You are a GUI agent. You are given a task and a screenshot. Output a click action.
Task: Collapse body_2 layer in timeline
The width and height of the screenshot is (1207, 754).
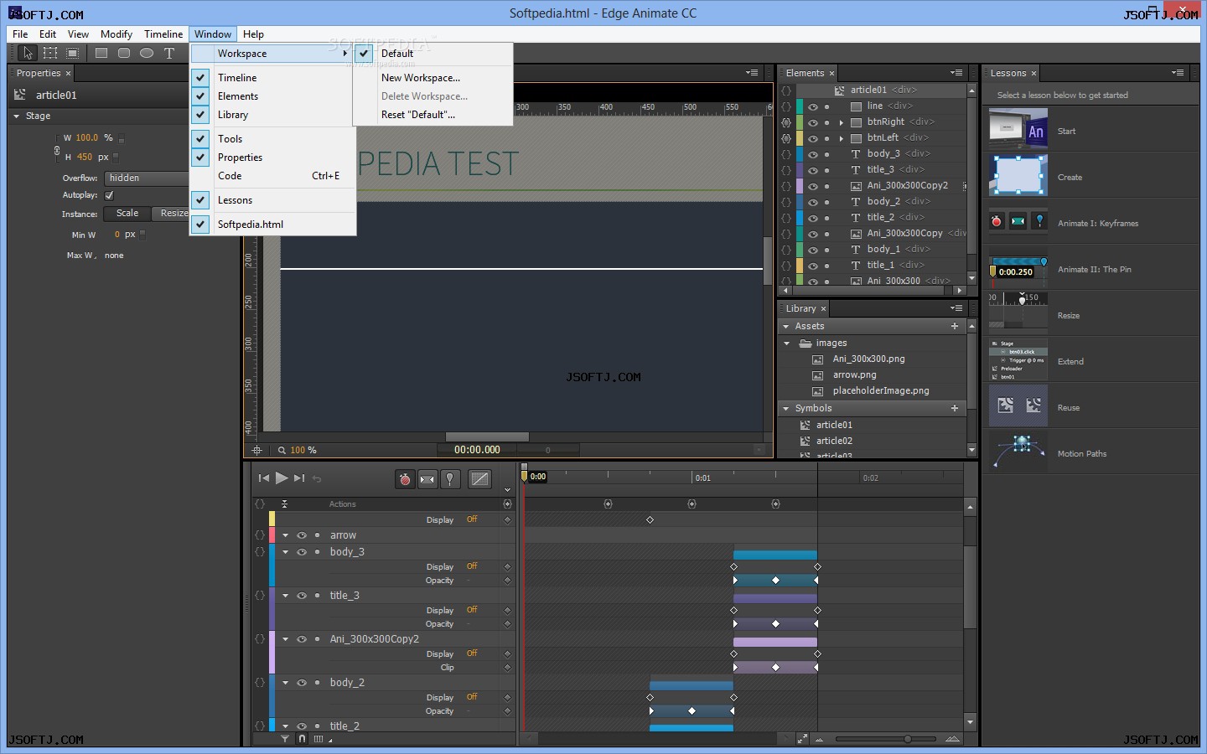point(285,683)
